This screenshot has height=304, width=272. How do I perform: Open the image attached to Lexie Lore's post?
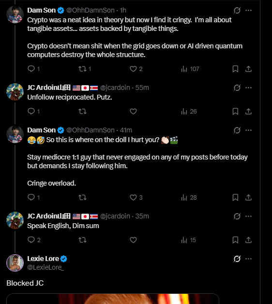pos(113,299)
